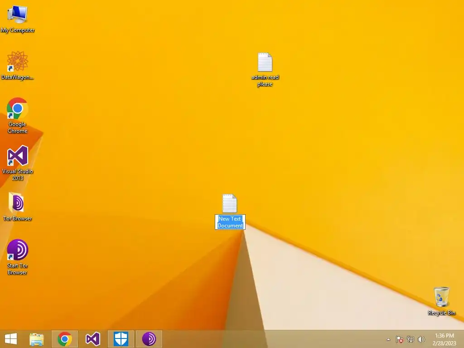Click the 'My Computer' label text
The height and width of the screenshot is (348, 464).
tap(18, 30)
